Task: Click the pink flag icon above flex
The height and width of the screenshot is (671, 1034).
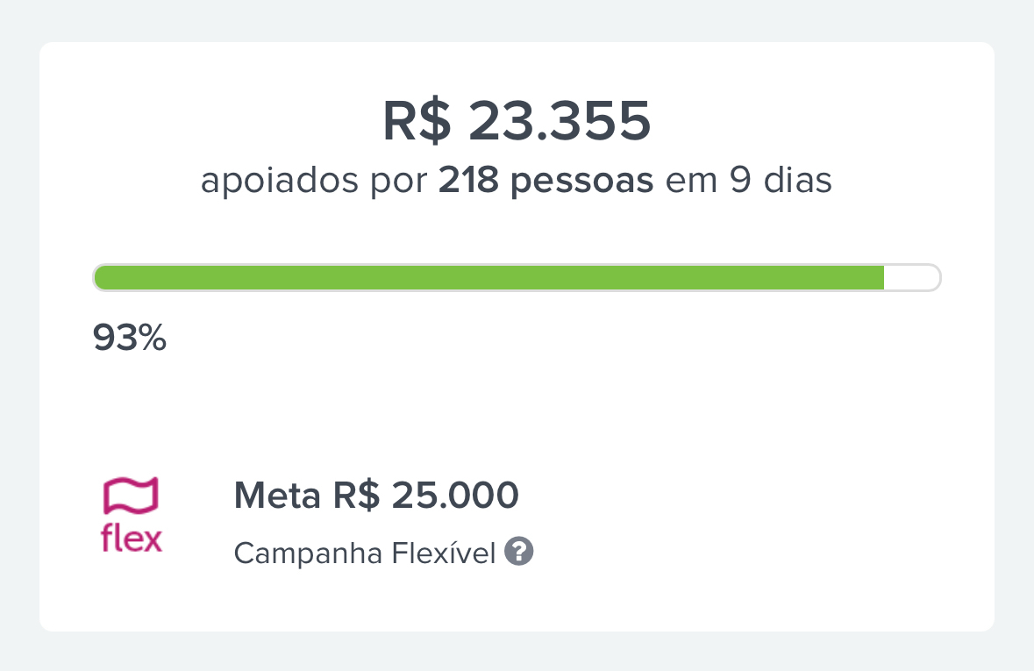Action: tap(131, 496)
